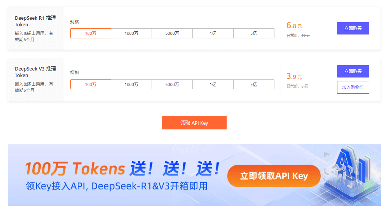Select 100万 spec for DeepSeek V3 Token
This screenshot has width=386, height=210.
(91, 84)
